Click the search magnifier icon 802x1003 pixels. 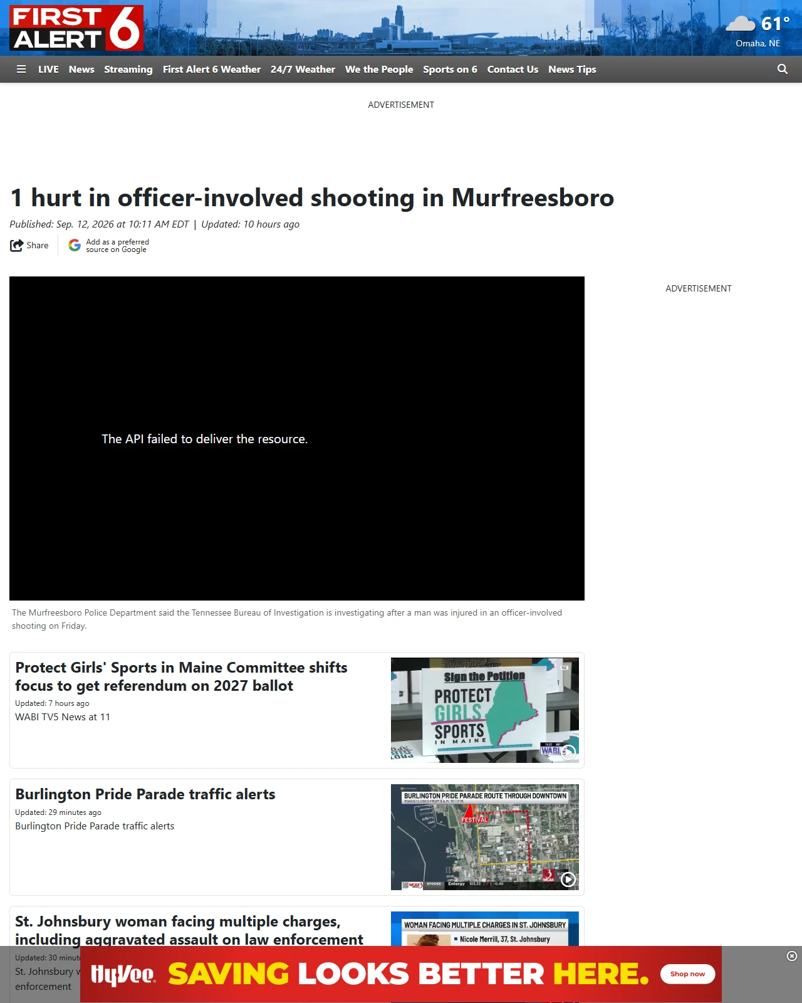(x=783, y=70)
